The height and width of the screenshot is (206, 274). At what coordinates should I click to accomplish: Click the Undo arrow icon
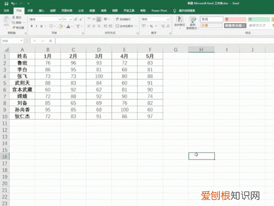point(13,4)
